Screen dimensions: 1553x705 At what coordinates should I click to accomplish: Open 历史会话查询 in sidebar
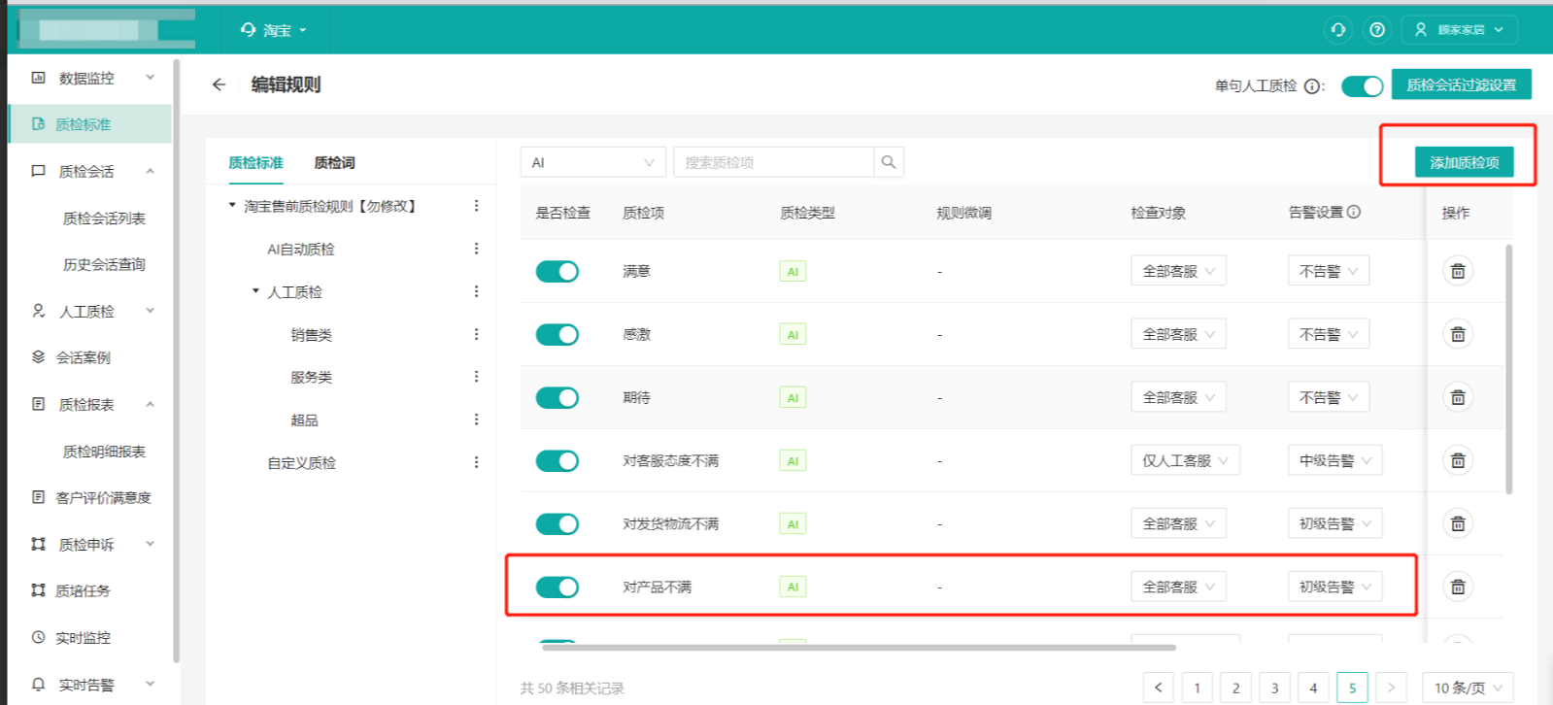click(104, 264)
